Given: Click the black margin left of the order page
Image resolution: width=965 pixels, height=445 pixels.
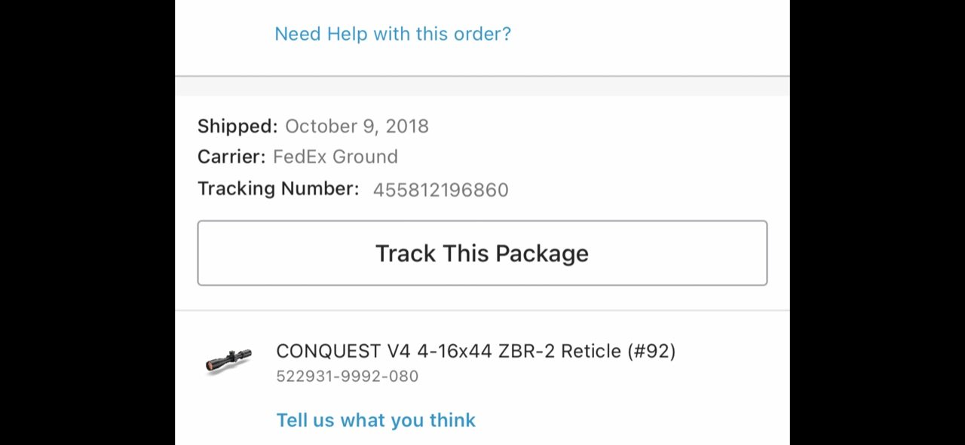Looking at the screenshot, I should (x=87, y=222).
